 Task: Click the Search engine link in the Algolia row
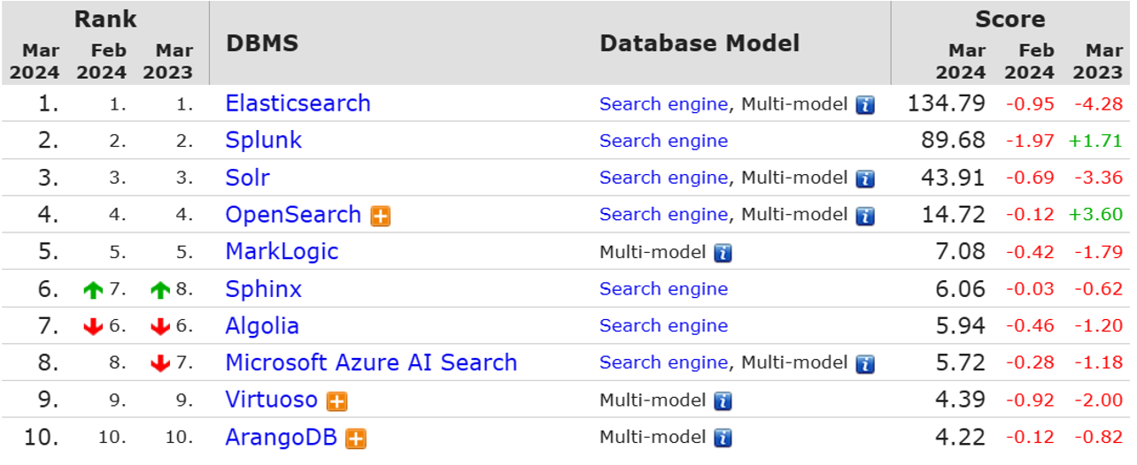(x=664, y=326)
